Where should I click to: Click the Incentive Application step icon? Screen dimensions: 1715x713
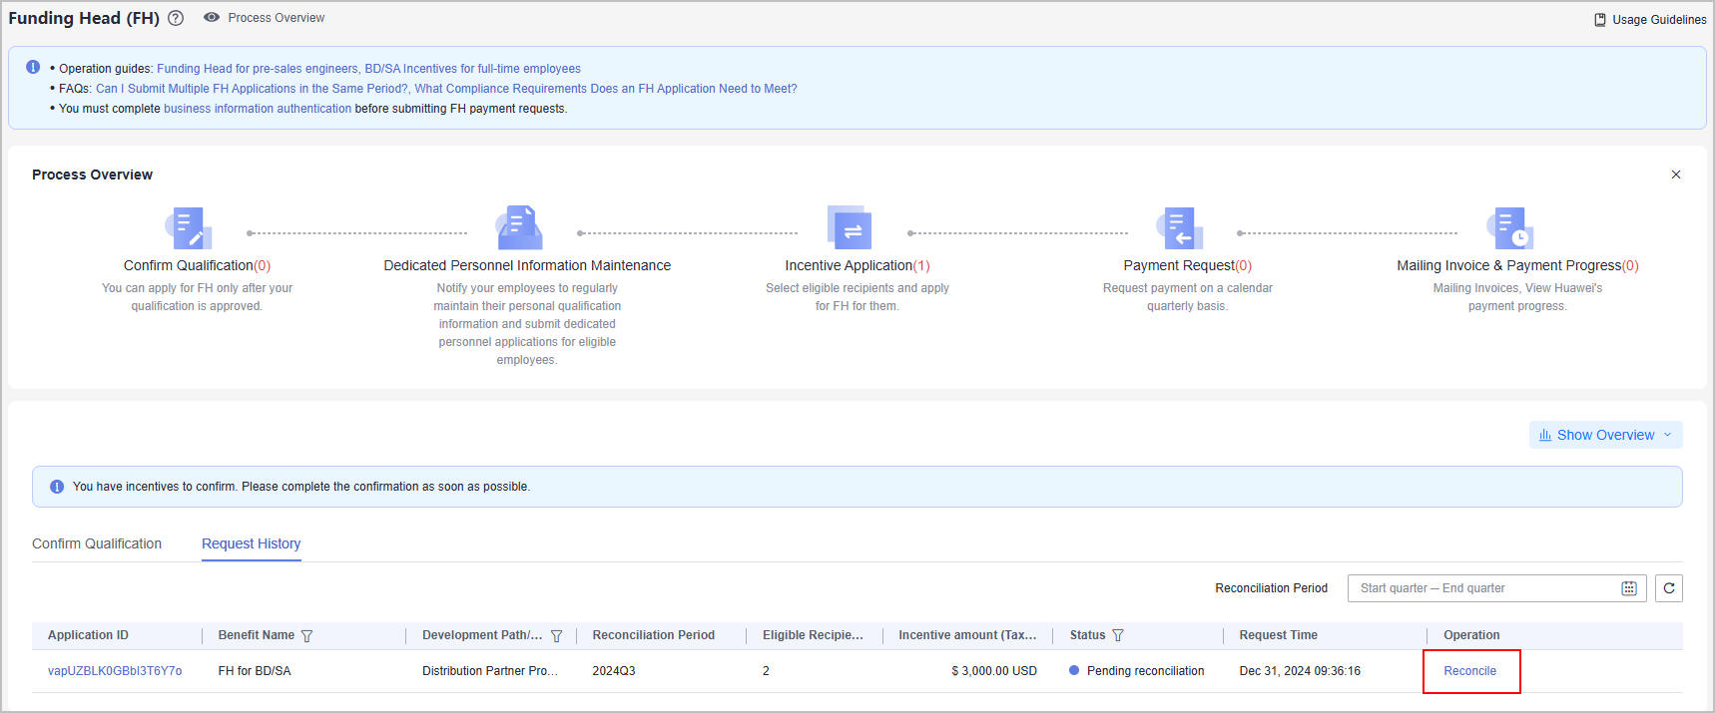pos(850,228)
